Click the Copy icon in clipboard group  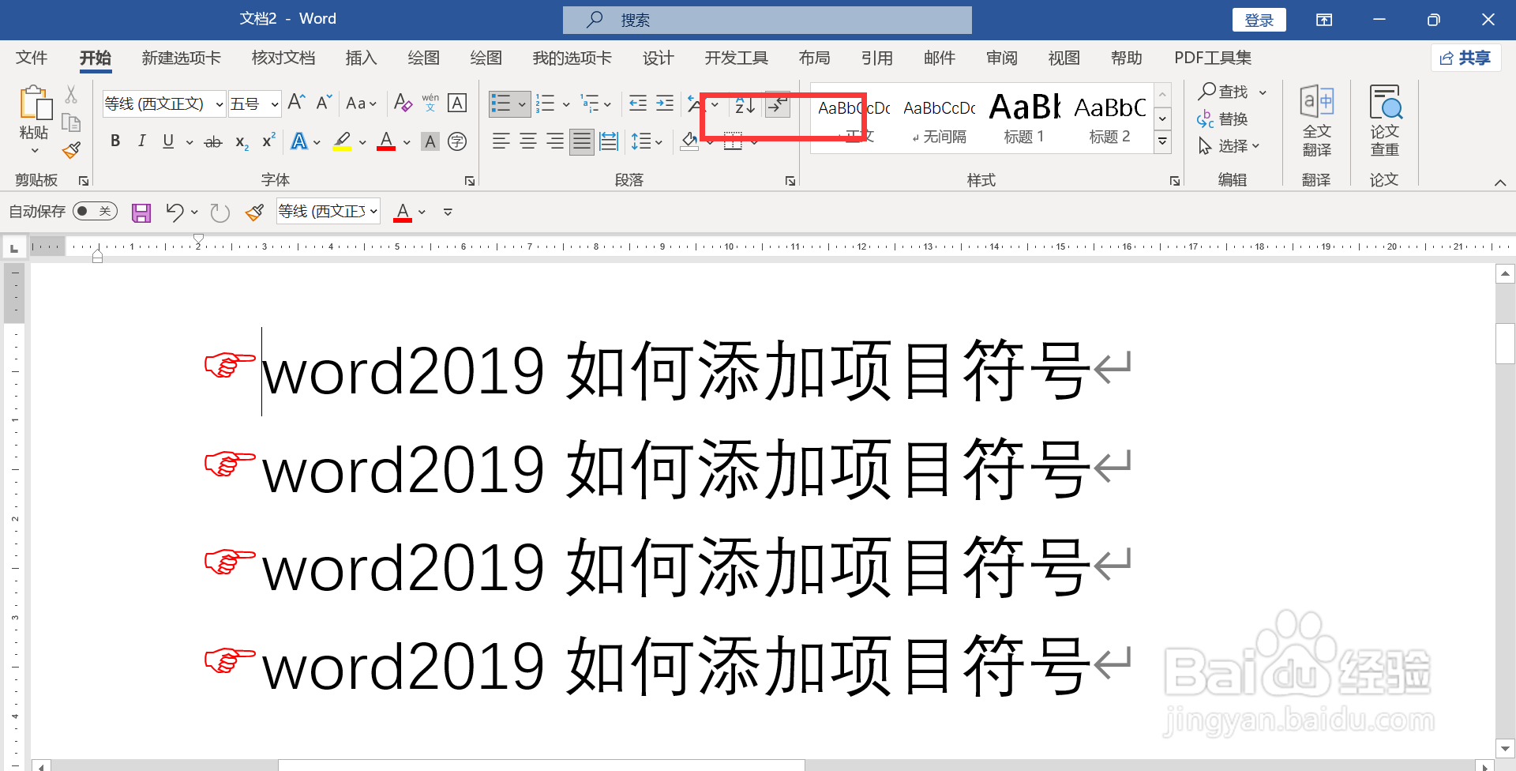(71, 122)
